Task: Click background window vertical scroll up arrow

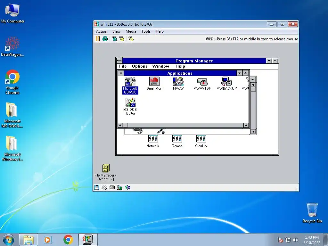Action: tap(253, 85)
